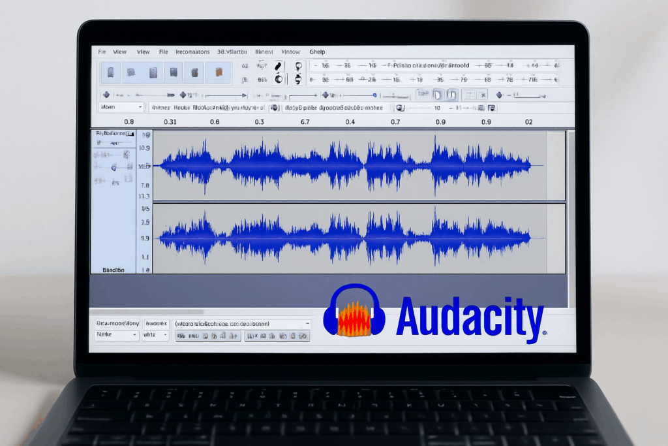Select the Multi-tool in the tools toolbar
The width and height of the screenshot is (668, 446).
pyautogui.click(x=298, y=78)
